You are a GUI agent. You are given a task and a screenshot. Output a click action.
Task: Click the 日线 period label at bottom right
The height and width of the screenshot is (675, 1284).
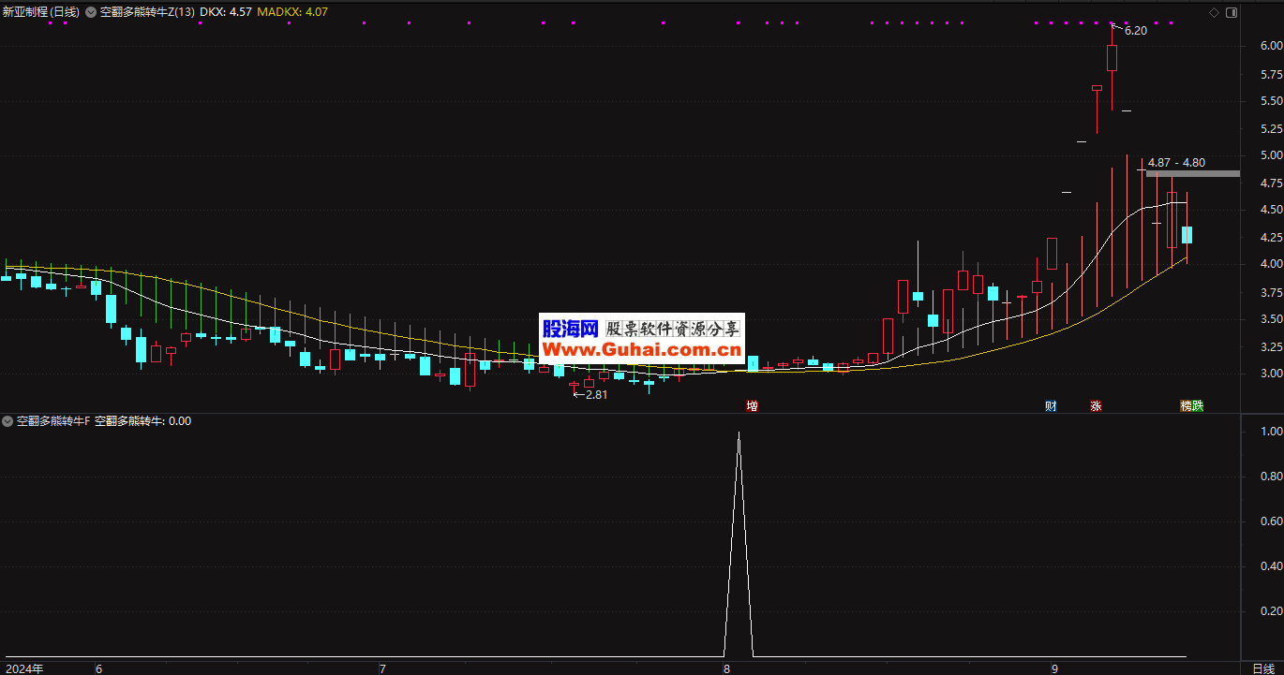pyautogui.click(x=1262, y=668)
